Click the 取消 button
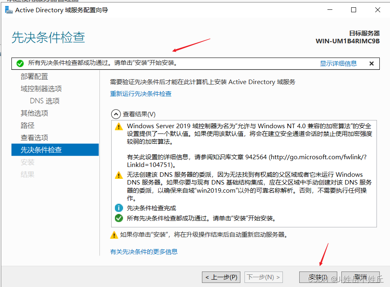 (x=361, y=277)
